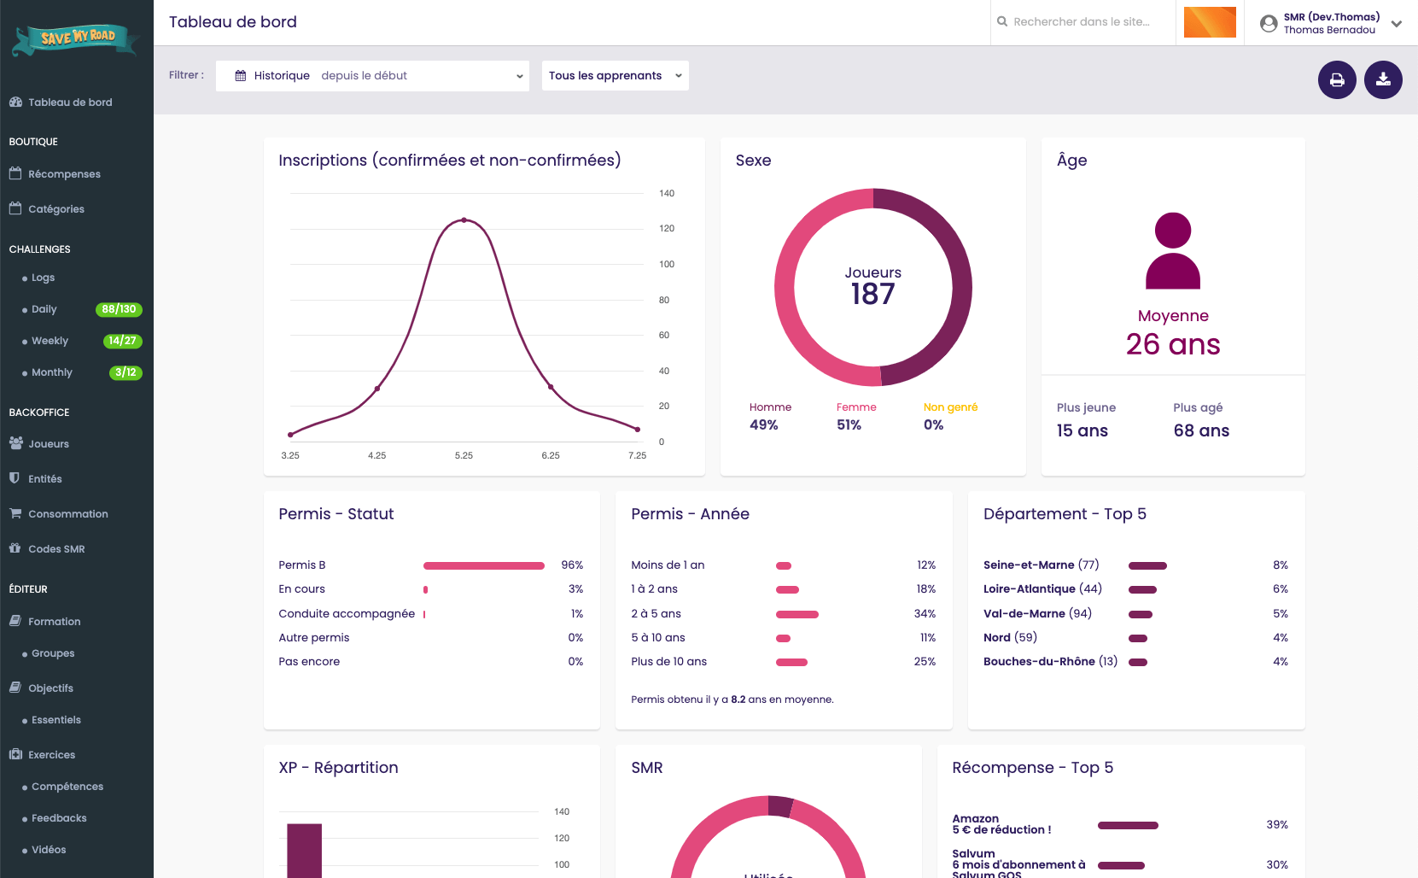The width and height of the screenshot is (1418, 878).
Task: Click the Récompenses calendar icon
Action: 15,173
